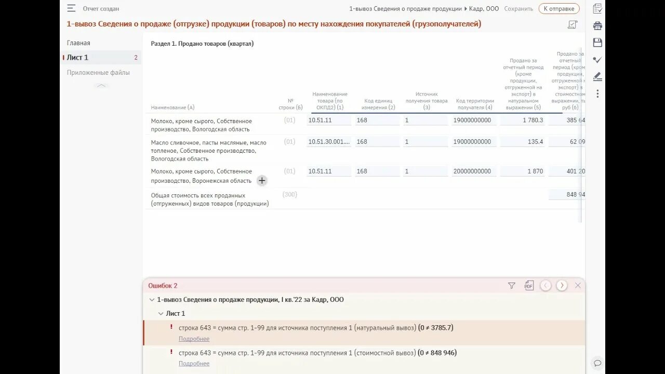The height and width of the screenshot is (374, 665).
Task: Select error row натуральный вывоз (0 ≠ 3785.7)
Action: [x=364, y=333]
